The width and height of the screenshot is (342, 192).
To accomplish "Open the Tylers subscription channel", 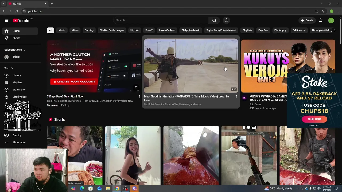I will 20,57.
